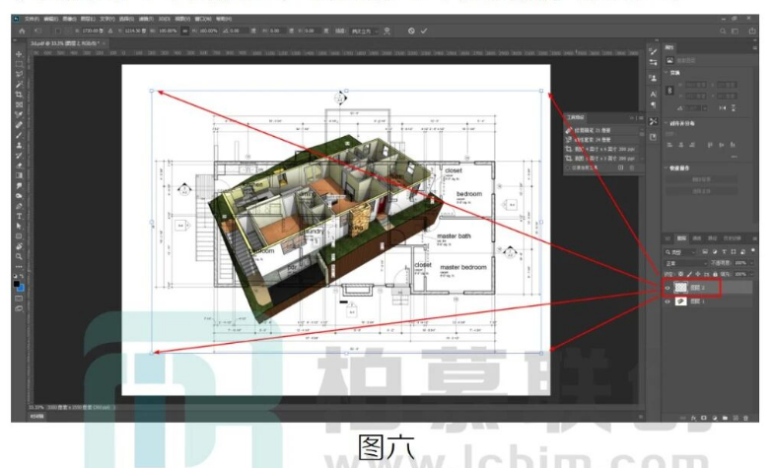The width and height of the screenshot is (772, 468).
Task: Open the fill dropdown arrow
Action: click(751, 274)
